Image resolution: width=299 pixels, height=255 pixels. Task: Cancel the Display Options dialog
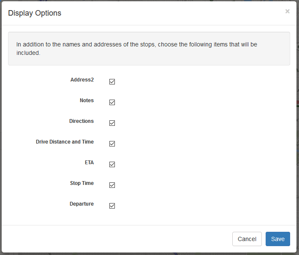coord(247,239)
